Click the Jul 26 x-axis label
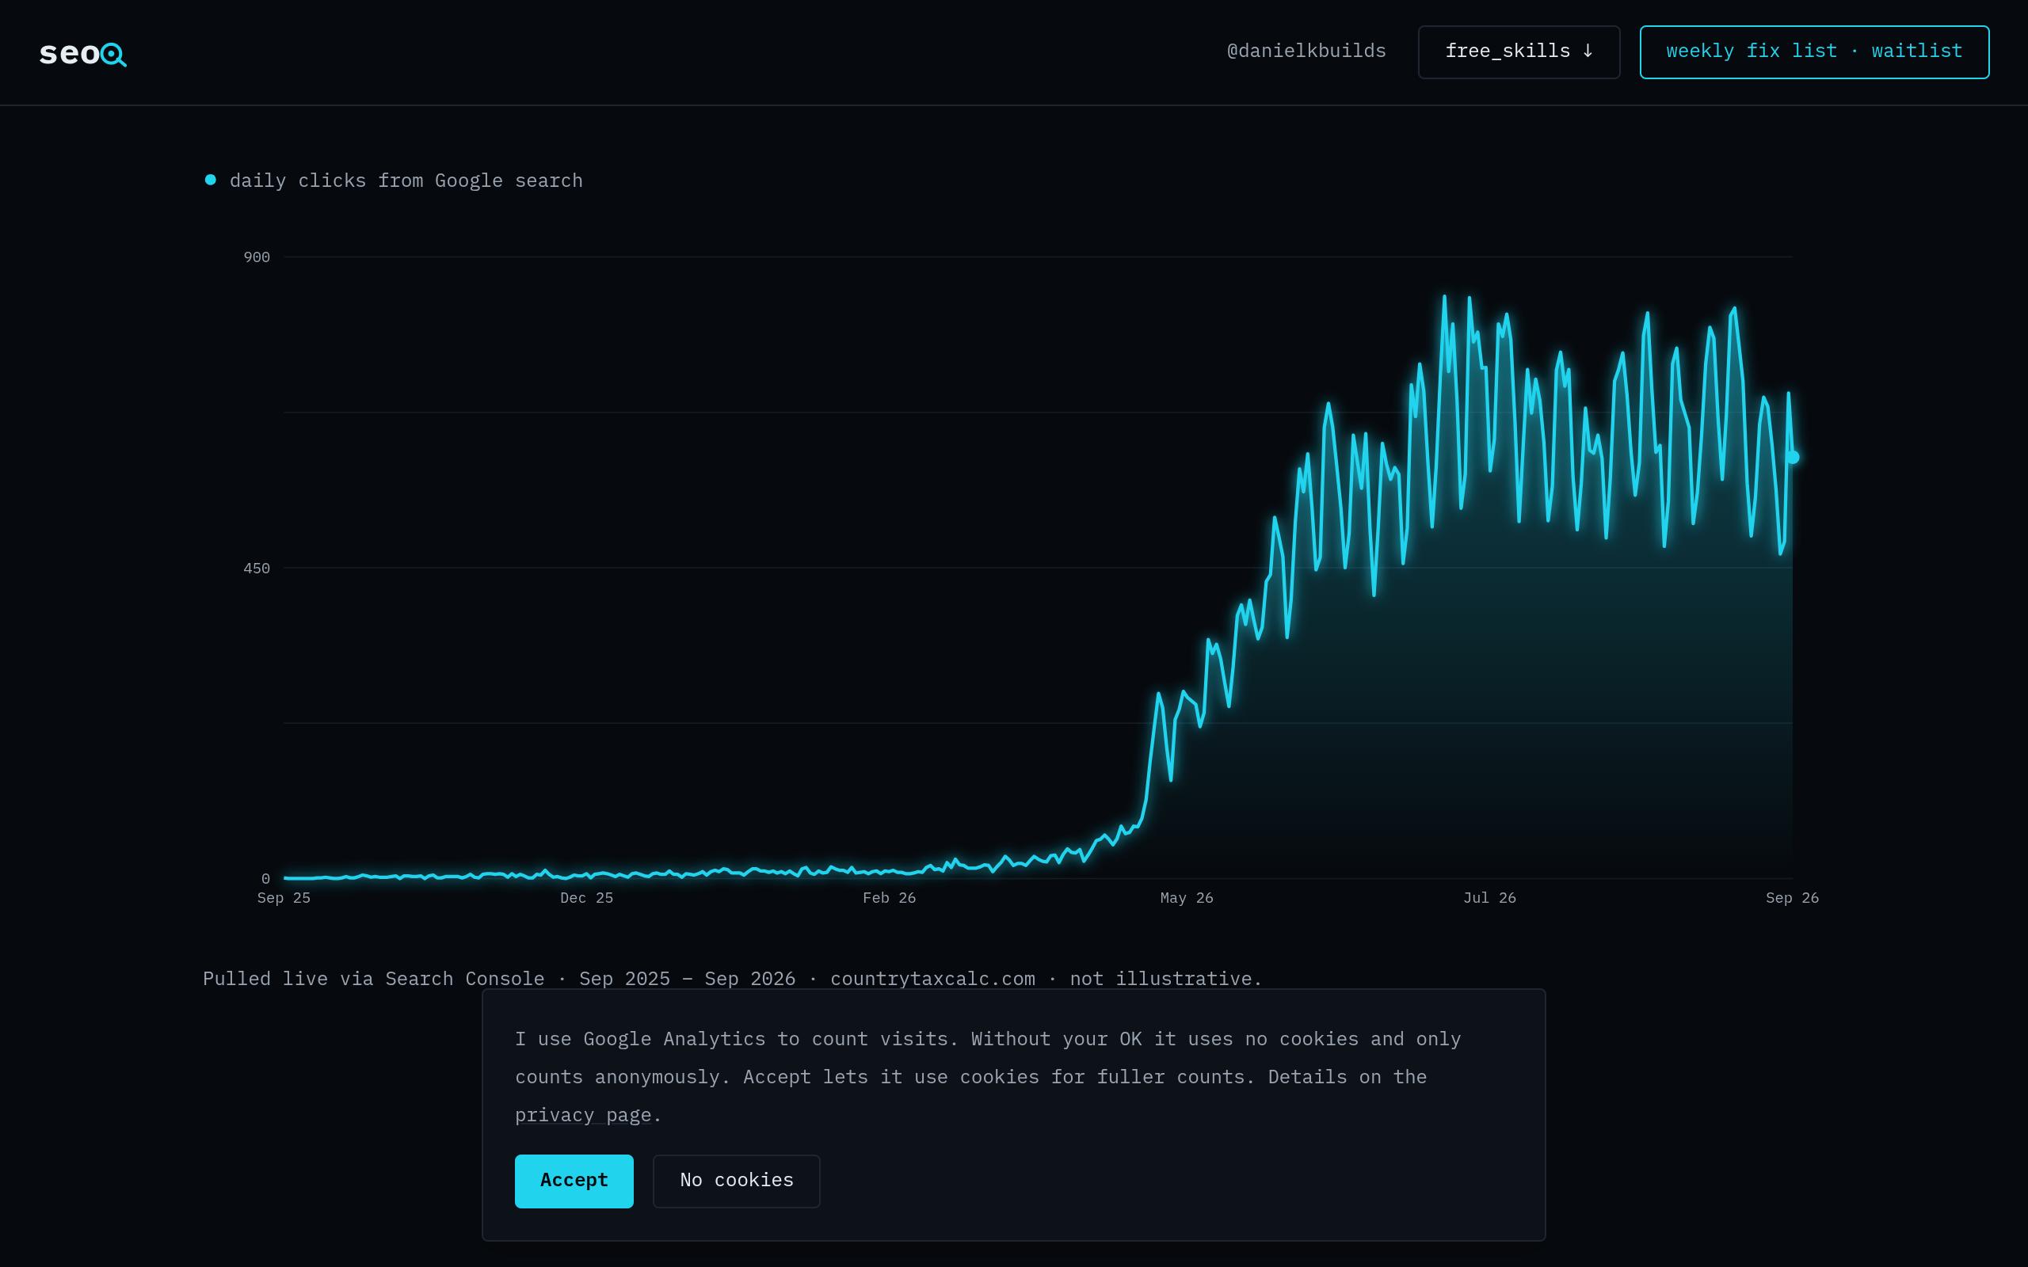 [1489, 898]
